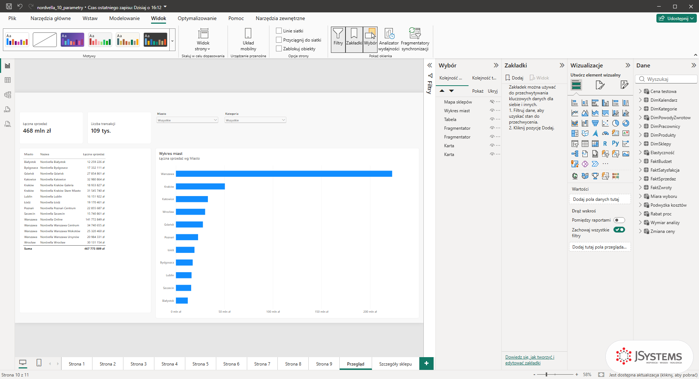Check Przyciągnij do siatki option
This screenshot has height=379, width=699.
coord(279,40)
